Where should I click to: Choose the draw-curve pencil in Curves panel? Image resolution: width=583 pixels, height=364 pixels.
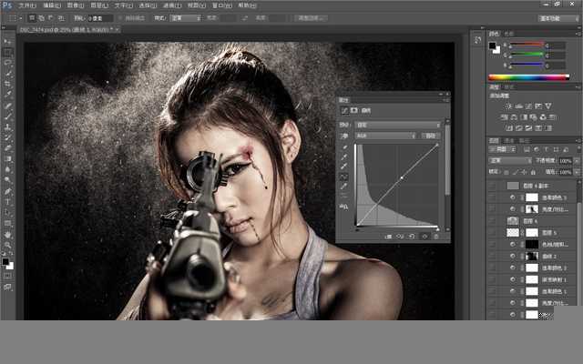(344, 186)
